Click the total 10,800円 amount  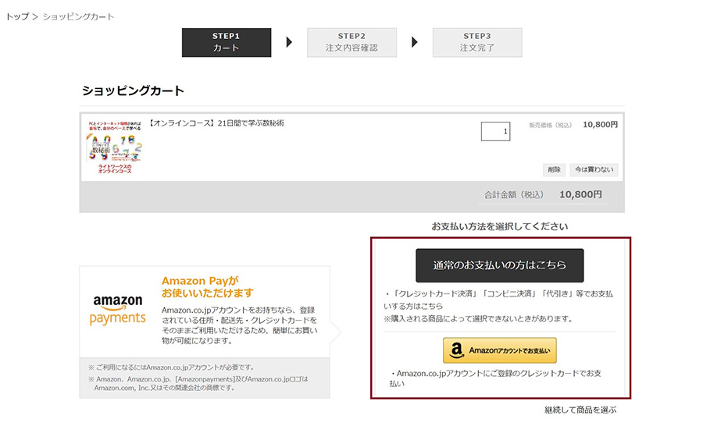(x=580, y=195)
